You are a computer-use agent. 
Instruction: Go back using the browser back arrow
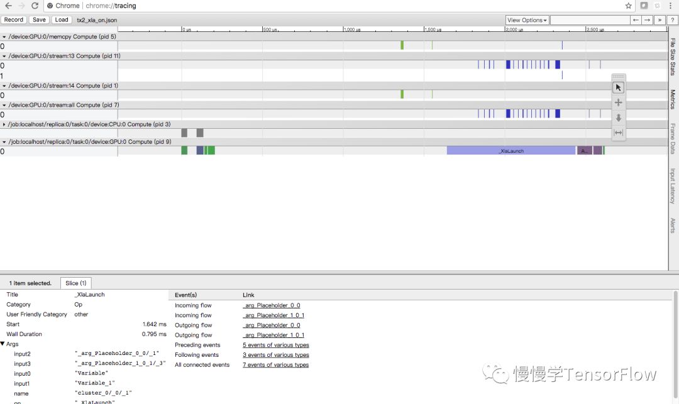click(x=8, y=6)
